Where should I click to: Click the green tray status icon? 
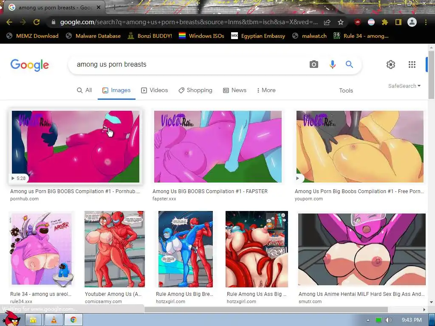(379, 320)
